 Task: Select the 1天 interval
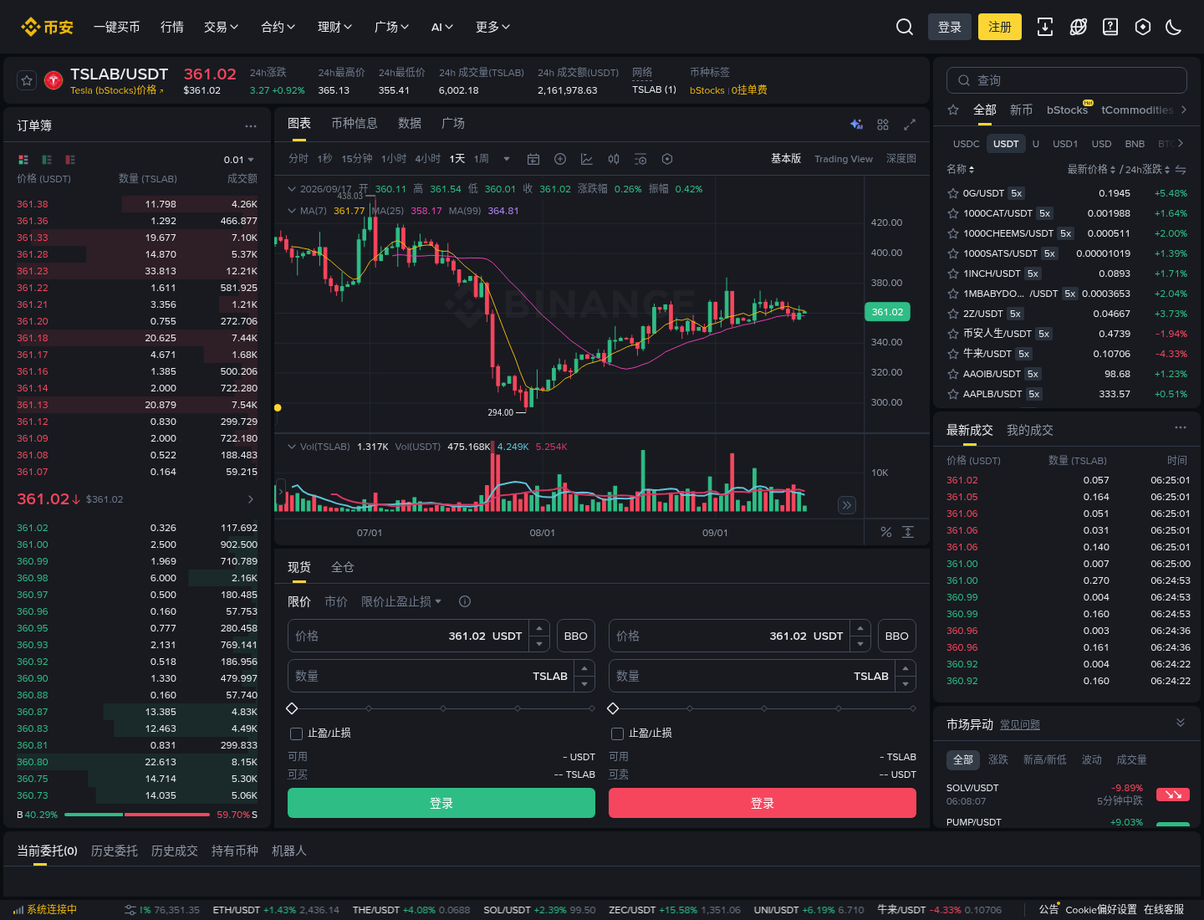[457, 159]
